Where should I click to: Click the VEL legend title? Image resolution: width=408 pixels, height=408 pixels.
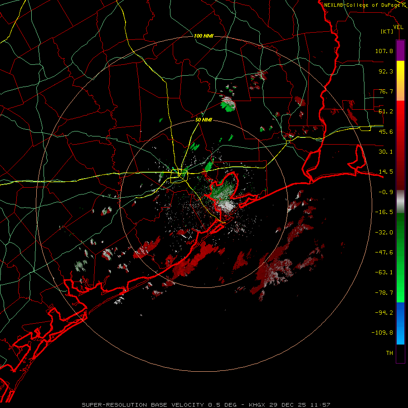coord(398,27)
